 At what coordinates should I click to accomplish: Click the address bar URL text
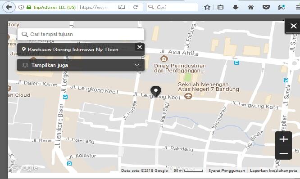(x=94, y=7)
